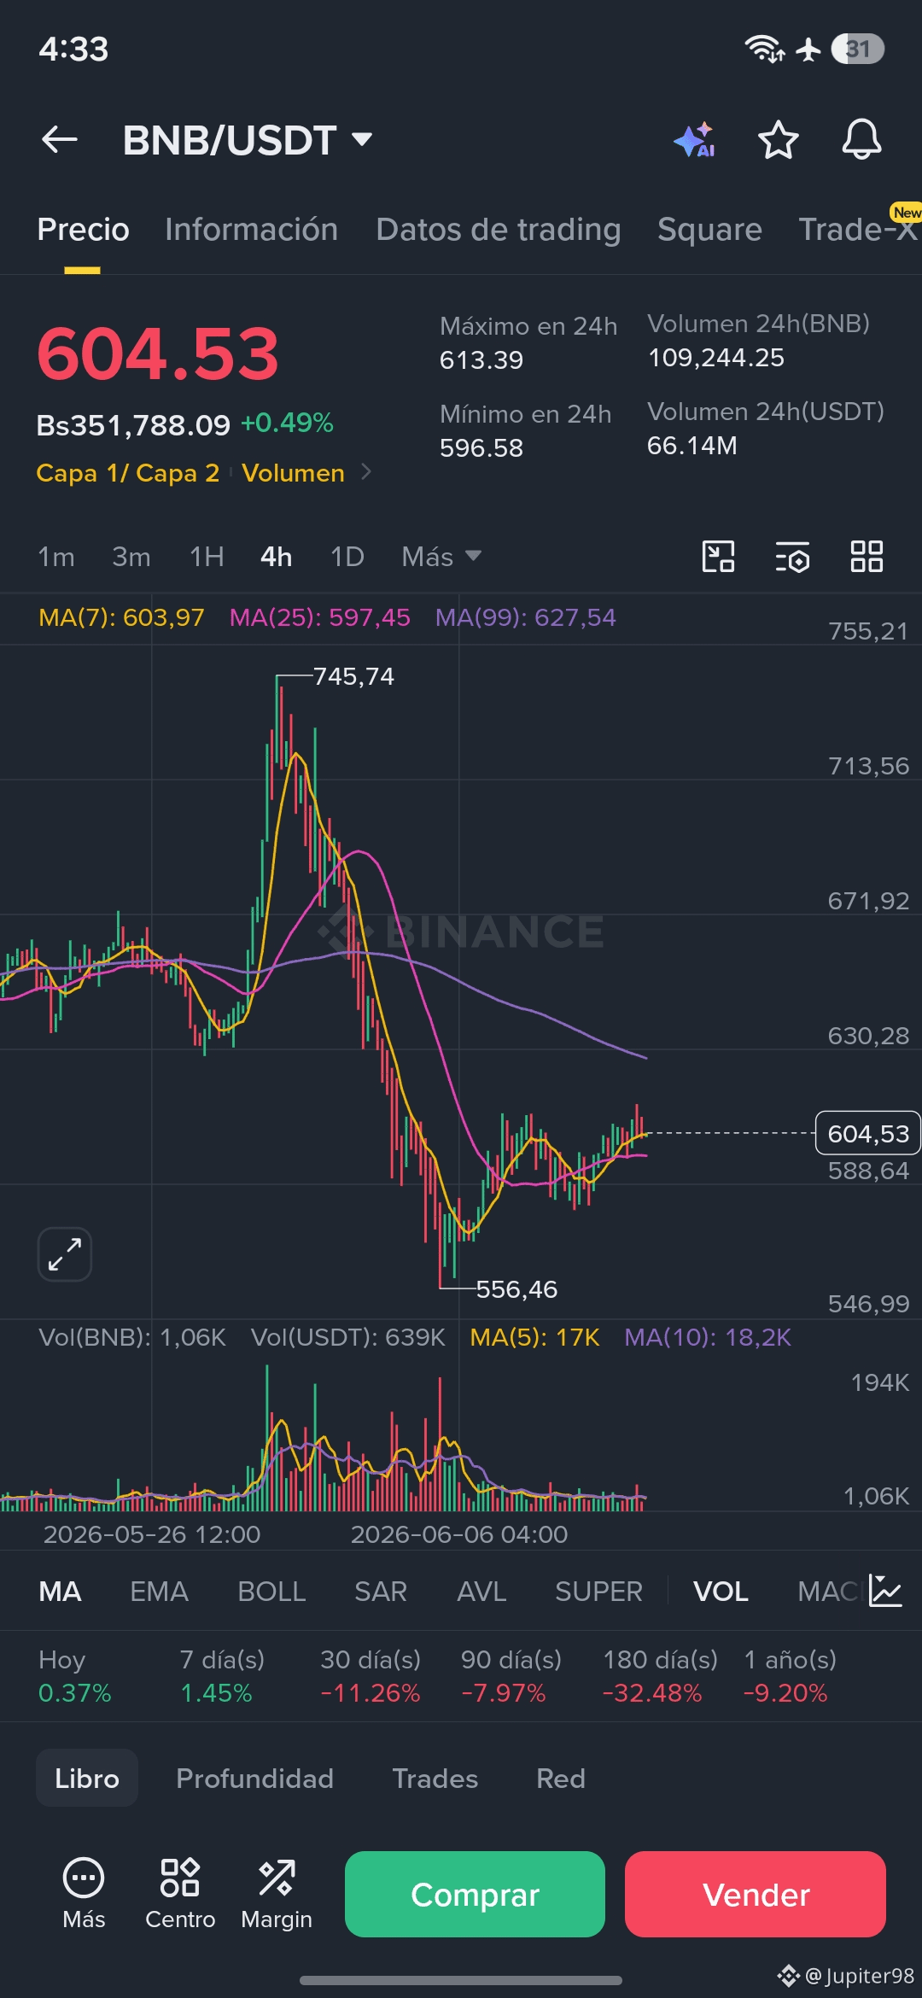Toggle the AVL indicator
Image resolution: width=922 pixels, height=1998 pixels.
(x=481, y=1592)
